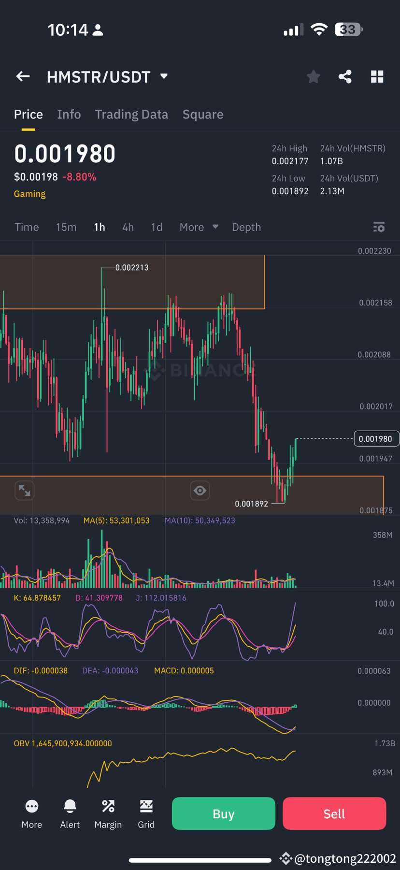
Task: Open Margin trading icon
Action: 108,806
